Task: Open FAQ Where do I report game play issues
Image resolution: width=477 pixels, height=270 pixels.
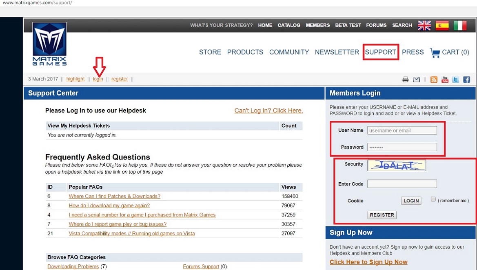Action: click(x=118, y=224)
